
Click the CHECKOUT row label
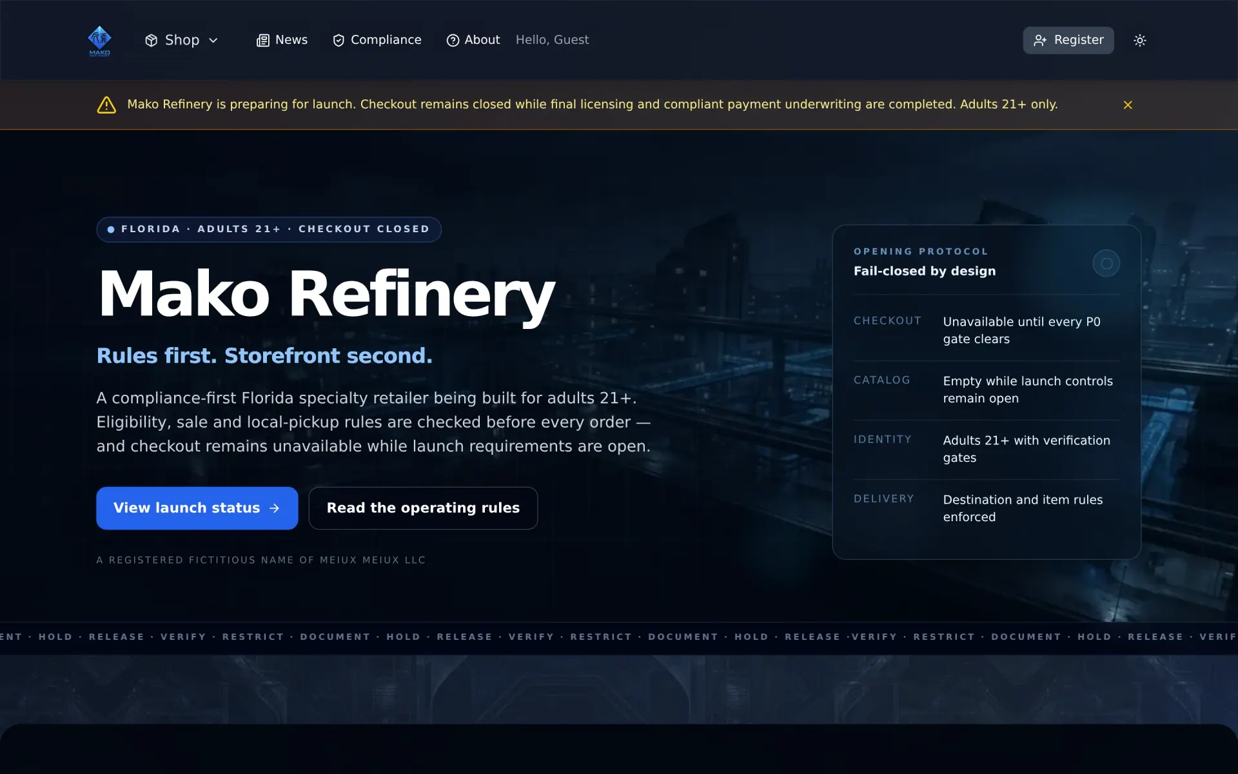887,321
